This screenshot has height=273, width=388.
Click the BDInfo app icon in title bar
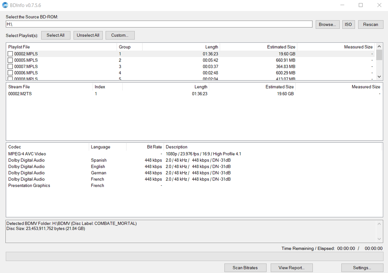(x=5, y=5)
